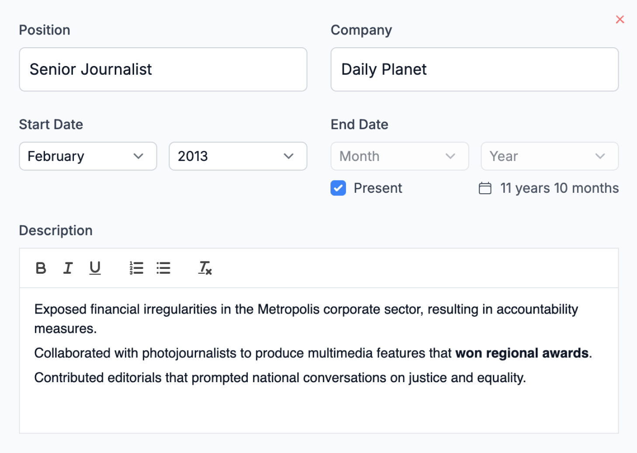This screenshot has height=453, width=637.
Task: Click the calendar icon beside duration
Action: tap(485, 188)
